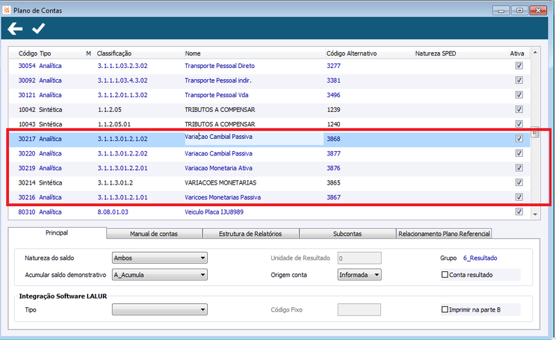Toggle Ativa checkbox for VARIACOES MONETARIAS

[518, 182]
